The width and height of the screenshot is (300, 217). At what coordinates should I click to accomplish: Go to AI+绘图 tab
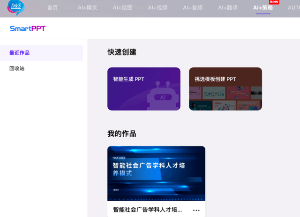(123, 7)
